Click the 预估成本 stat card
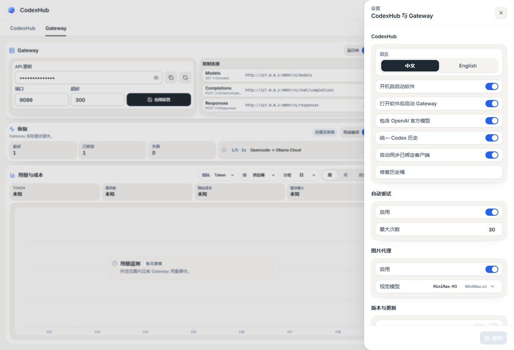Screen dimensions: 514x350 pos(239,191)
